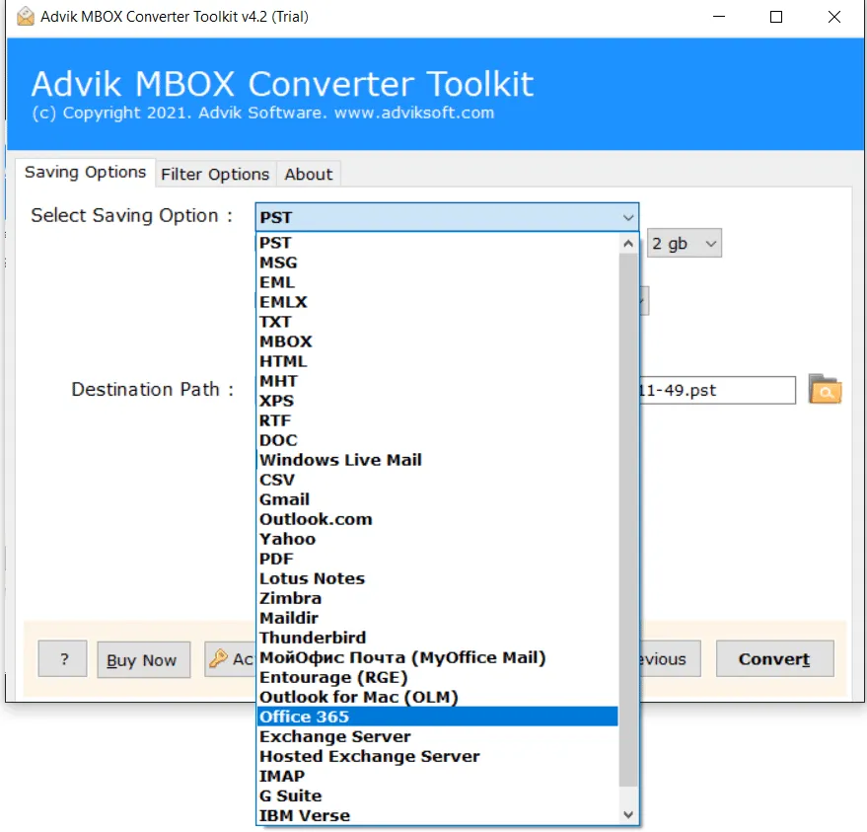Maximize the Advik converter window
867x832 pixels.
click(x=776, y=17)
